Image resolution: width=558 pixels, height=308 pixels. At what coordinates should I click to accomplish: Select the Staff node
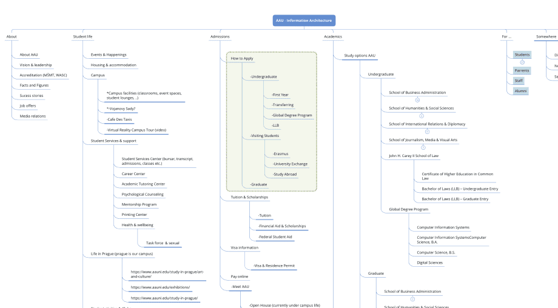coord(519,81)
